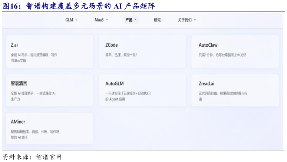Open the MaaS navigation menu
This screenshot has height=162, width=287.
click(101, 20)
